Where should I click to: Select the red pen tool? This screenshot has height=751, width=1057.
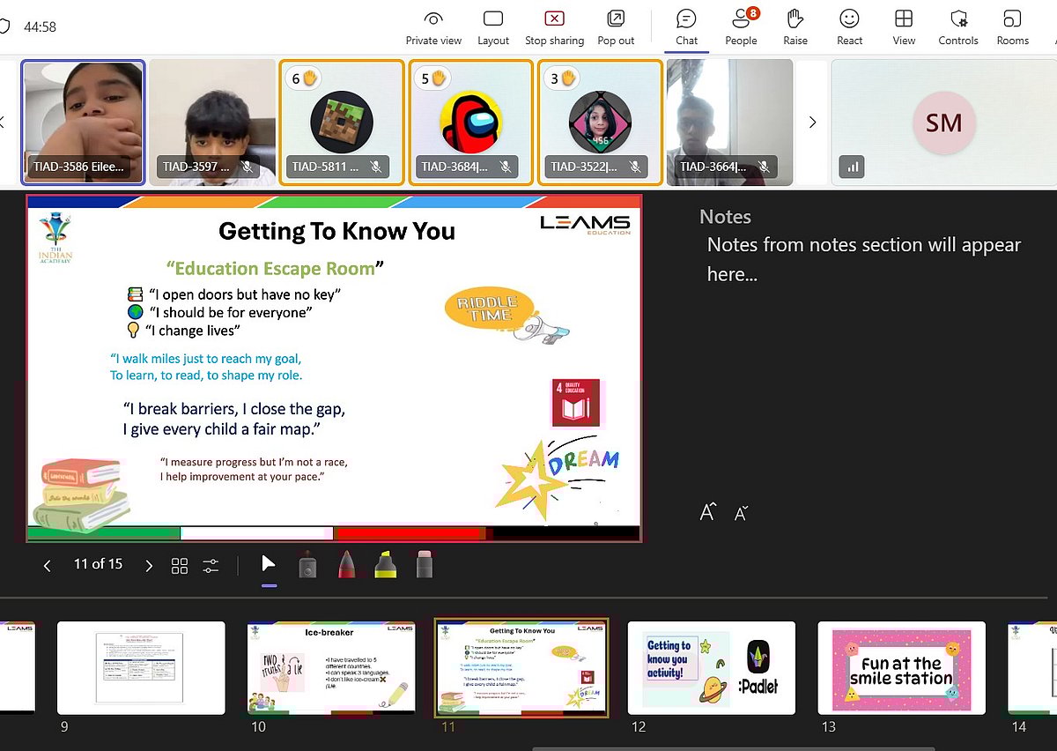click(347, 565)
